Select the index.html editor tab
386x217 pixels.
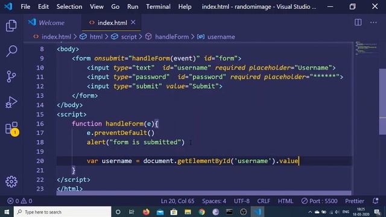[111, 23]
